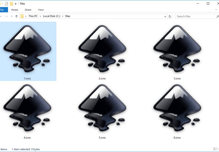
Task: Expand the ribbon with the chevron
Action: [x=216, y=10]
